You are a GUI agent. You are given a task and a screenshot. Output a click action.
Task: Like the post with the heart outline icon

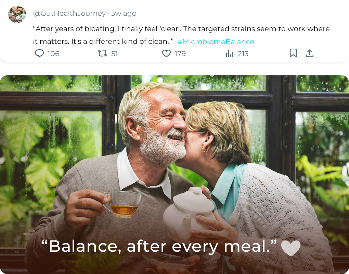[166, 53]
